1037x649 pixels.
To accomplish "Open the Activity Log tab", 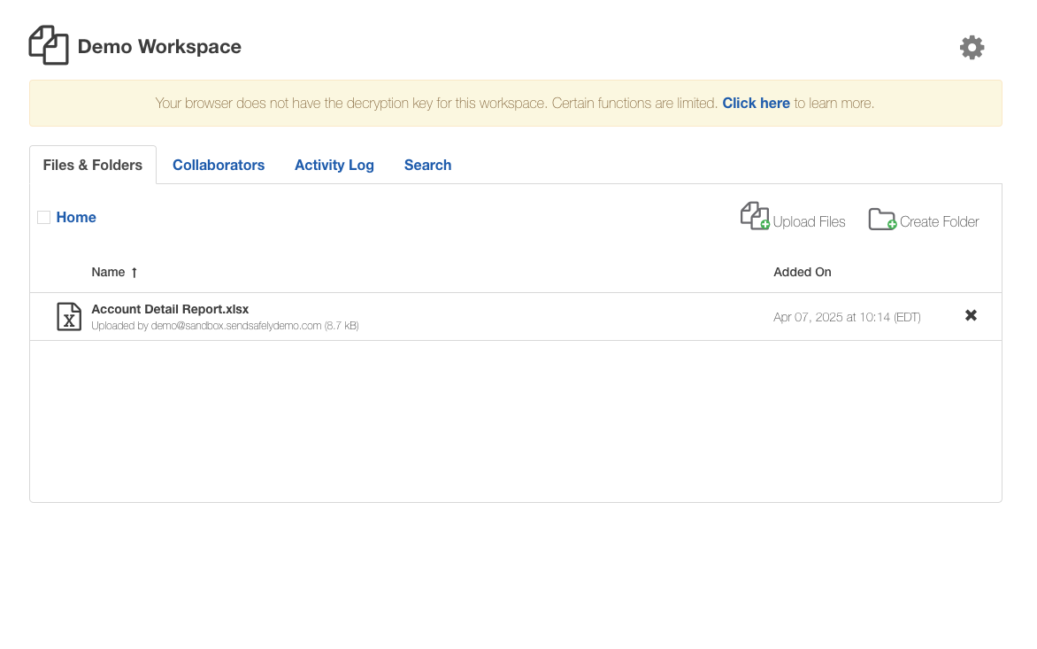I will (334, 166).
